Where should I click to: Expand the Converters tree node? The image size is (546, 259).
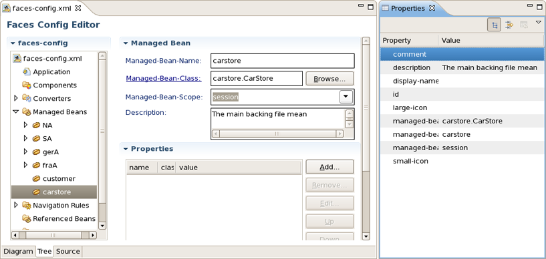click(15, 98)
